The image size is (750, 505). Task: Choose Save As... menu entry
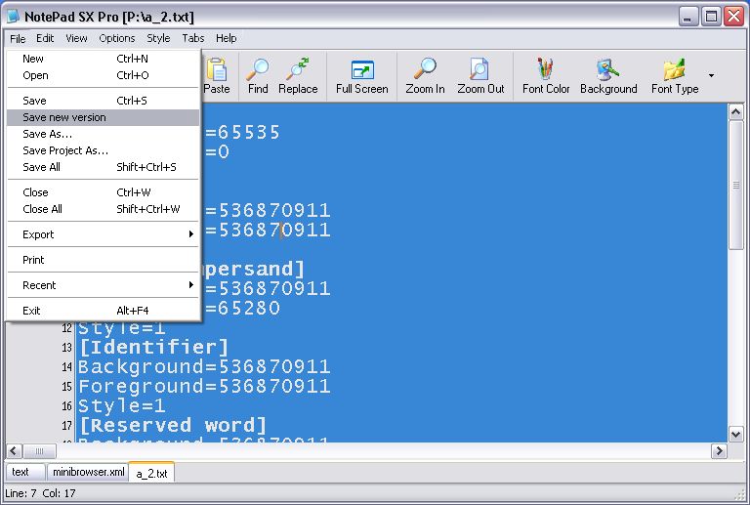(103, 134)
